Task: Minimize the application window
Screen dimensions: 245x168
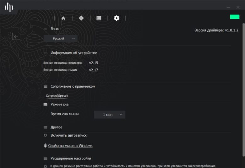Action: [228, 7]
